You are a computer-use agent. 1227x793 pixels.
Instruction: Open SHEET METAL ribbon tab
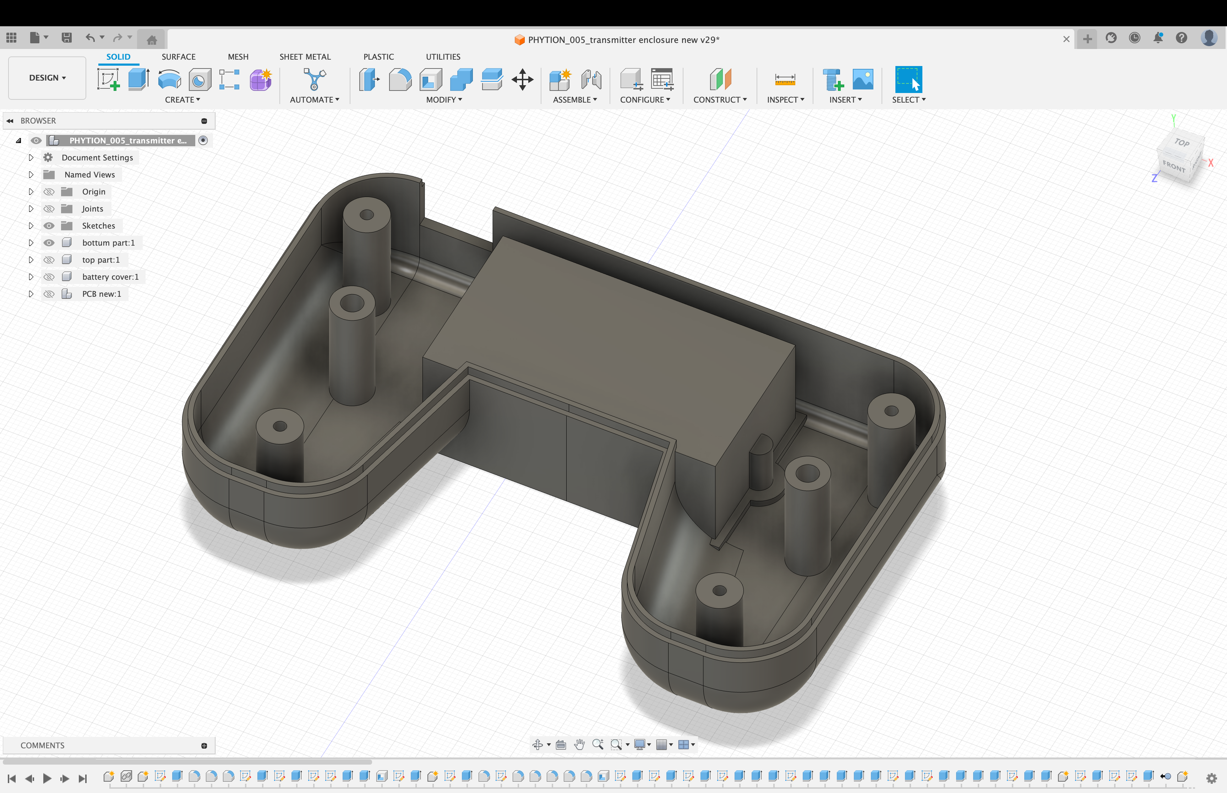[x=305, y=56]
